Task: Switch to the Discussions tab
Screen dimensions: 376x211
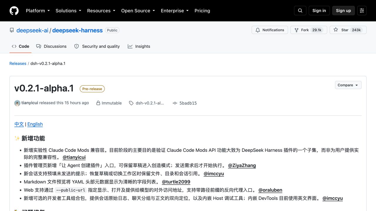Action: [x=51, y=46]
